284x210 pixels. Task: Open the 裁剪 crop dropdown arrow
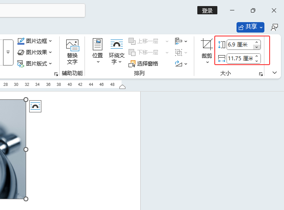point(208,62)
